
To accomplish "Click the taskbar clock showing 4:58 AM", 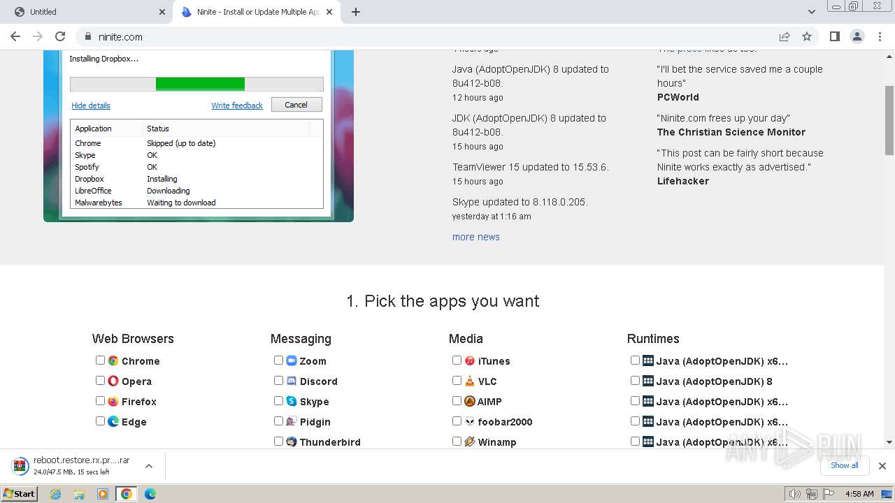I will point(859,494).
